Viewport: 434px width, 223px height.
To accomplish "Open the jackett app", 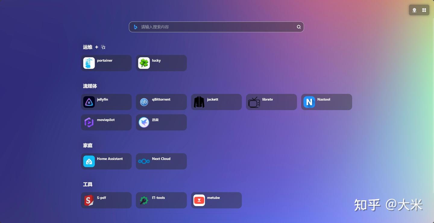I will (x=216, y=102).
